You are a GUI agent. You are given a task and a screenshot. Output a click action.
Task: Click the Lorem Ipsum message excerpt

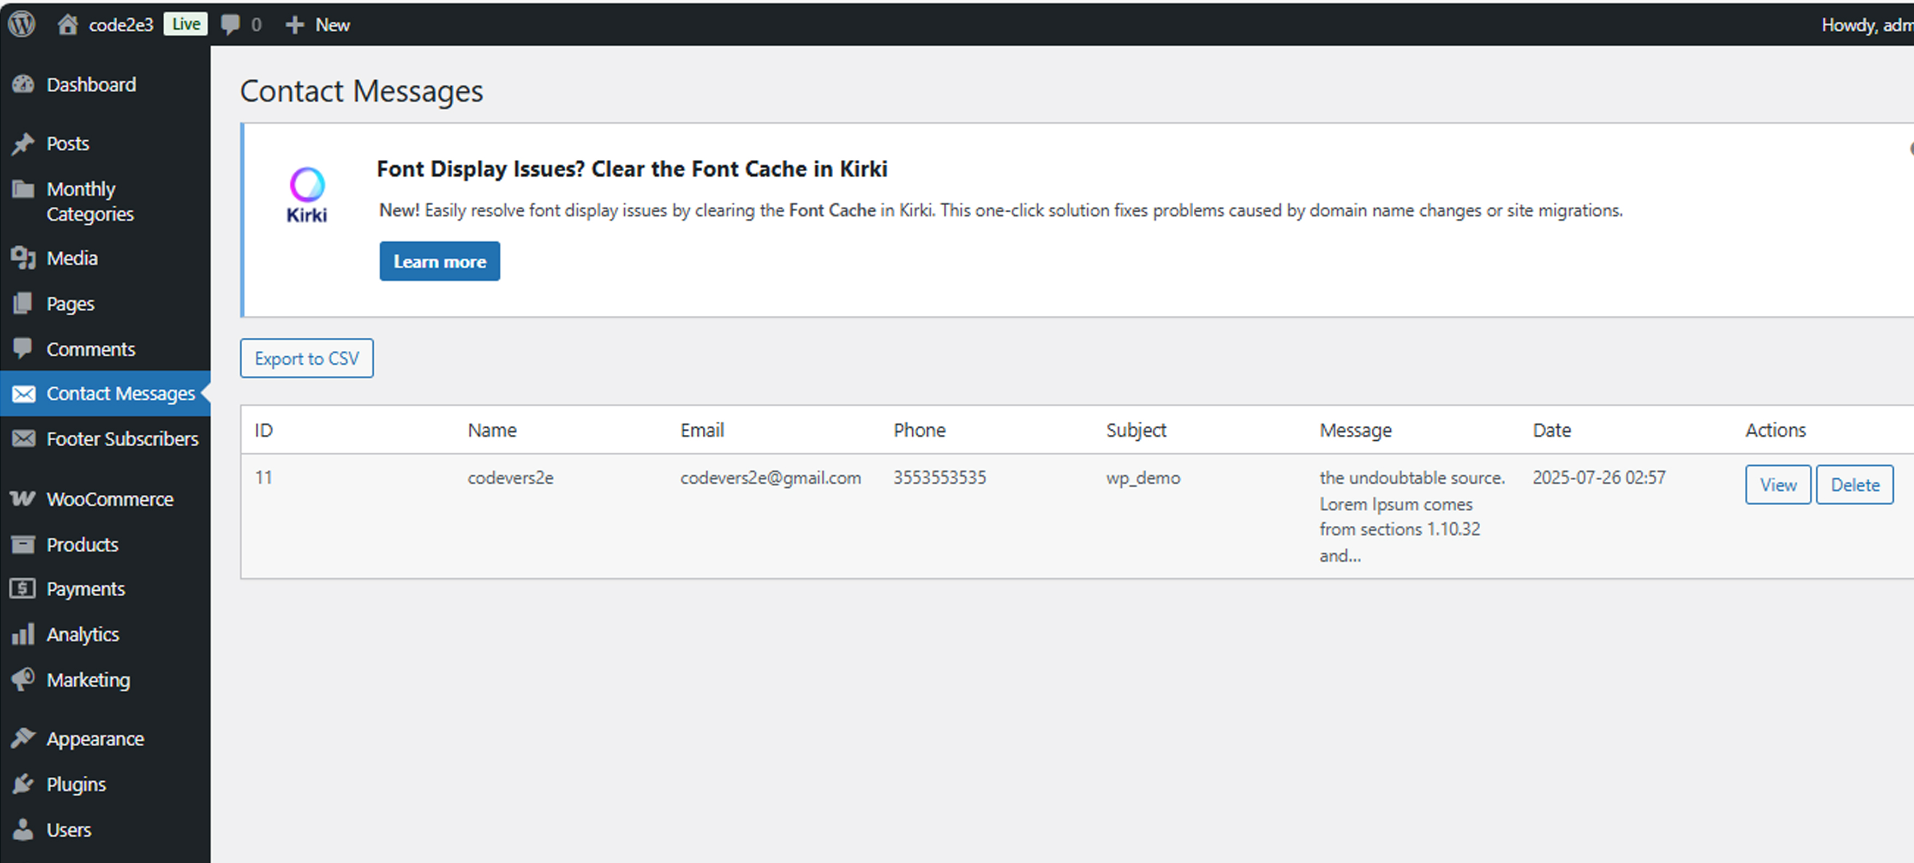point(1411,517)
